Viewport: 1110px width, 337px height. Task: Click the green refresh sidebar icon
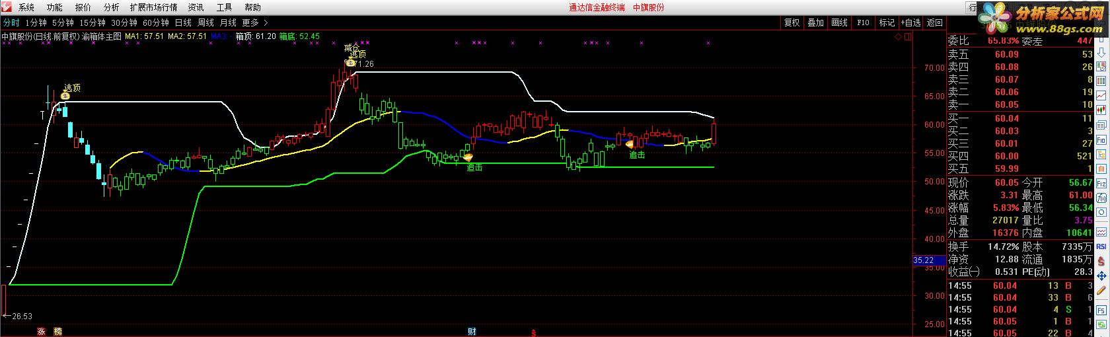coord(1101,324)
